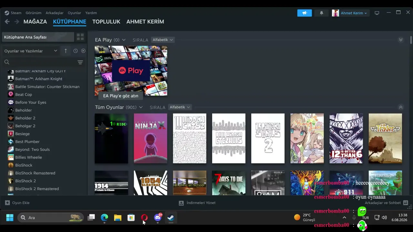Image resolution: width=413 pixels, height=232 pixels.
Task: Expand the EA Play (0) collection chevron
Action: (x=124, y=40)
